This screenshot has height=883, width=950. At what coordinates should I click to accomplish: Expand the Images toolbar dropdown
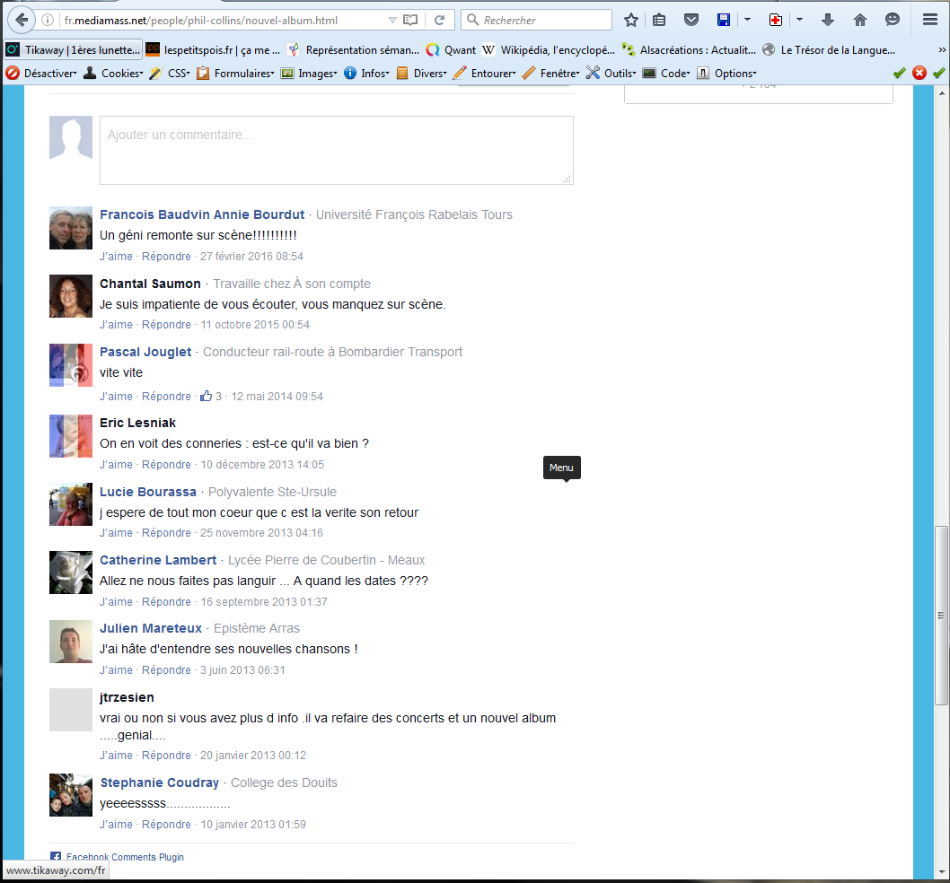(x=309, y=73)
